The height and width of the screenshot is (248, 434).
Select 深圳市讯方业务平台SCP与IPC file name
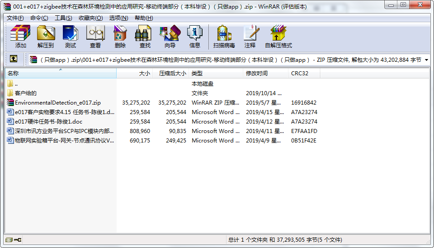pyautogui.click(x=64, y=131)
